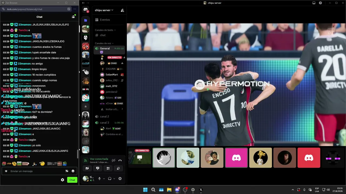Open Discord user settings gear
The height and width of the screenshot is (194, 346).
(x=120, y=179)
